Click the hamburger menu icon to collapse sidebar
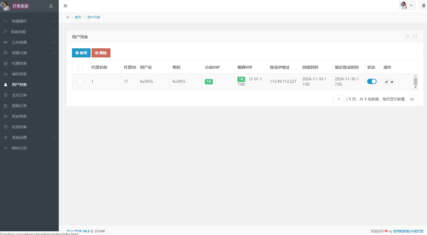 pyautogui.click(x=65, y=6)
